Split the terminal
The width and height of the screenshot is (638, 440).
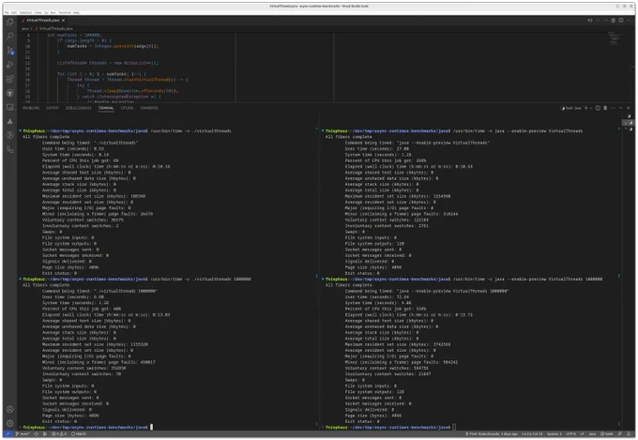point(598,108)
